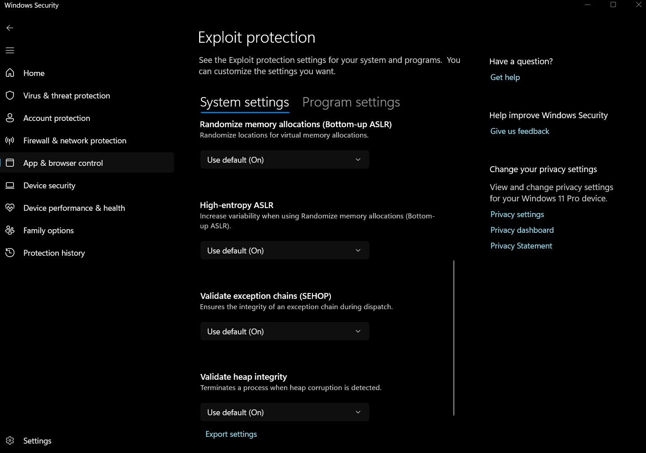Open the Privacy settings link
This screenshot has width=646, height=453.
[517, 214]
